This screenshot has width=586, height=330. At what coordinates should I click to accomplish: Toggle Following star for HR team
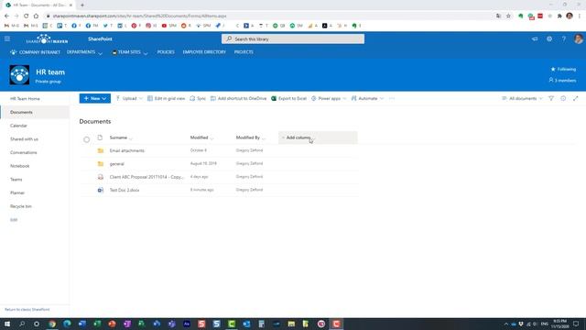coord(563,70)
